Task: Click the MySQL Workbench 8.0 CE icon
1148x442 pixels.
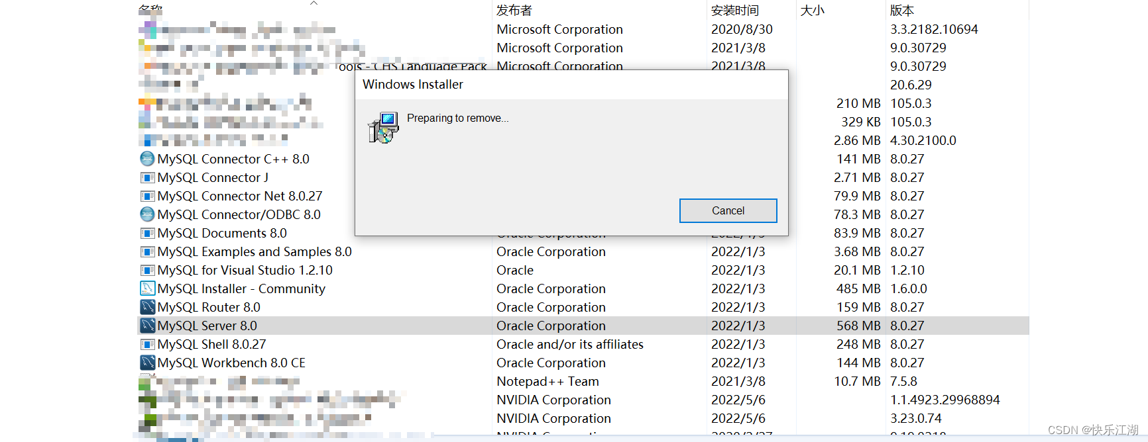Action: [147, 363]
